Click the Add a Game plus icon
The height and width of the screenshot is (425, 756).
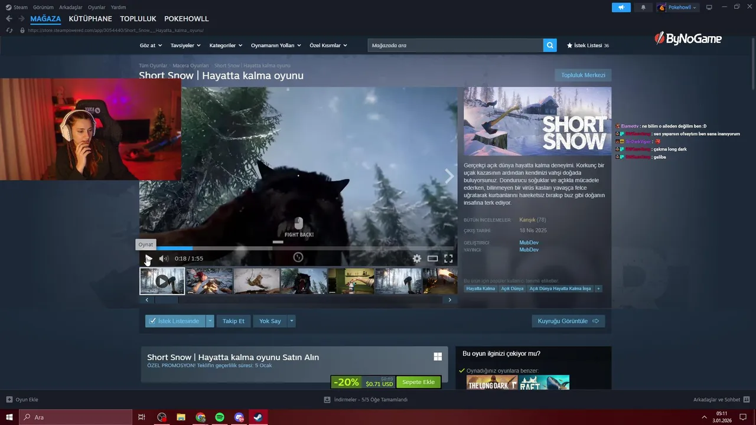[x=9, y=400]
